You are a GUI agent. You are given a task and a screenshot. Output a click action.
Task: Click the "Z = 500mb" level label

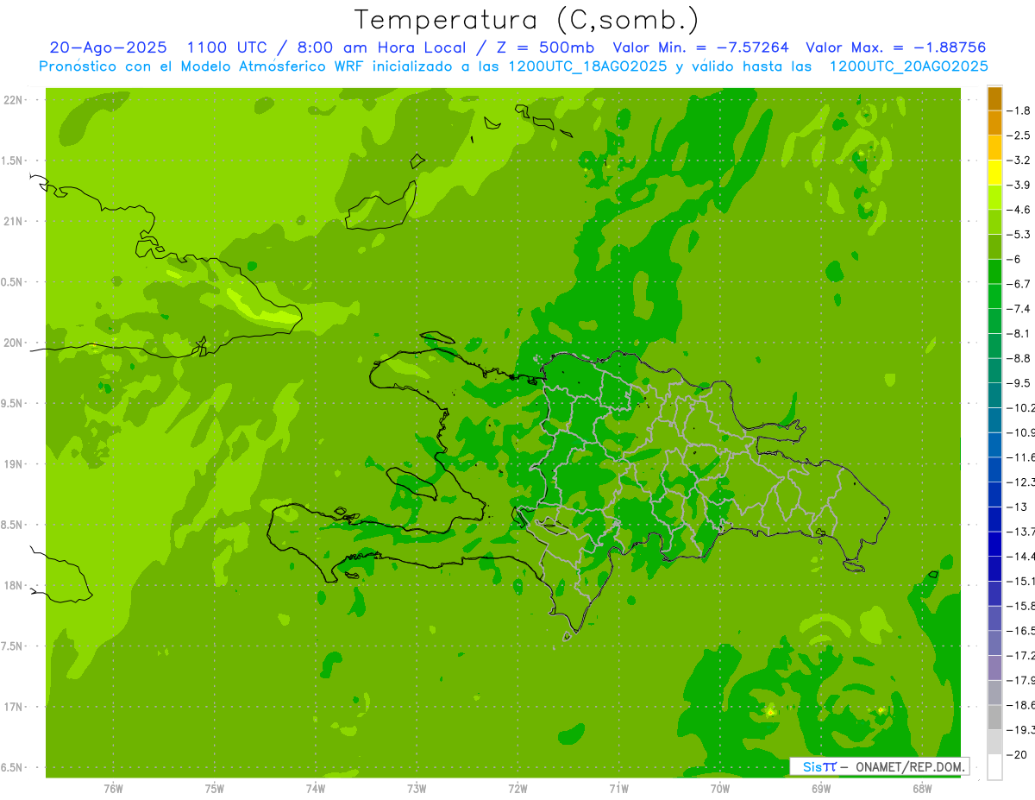coord(544,47)
